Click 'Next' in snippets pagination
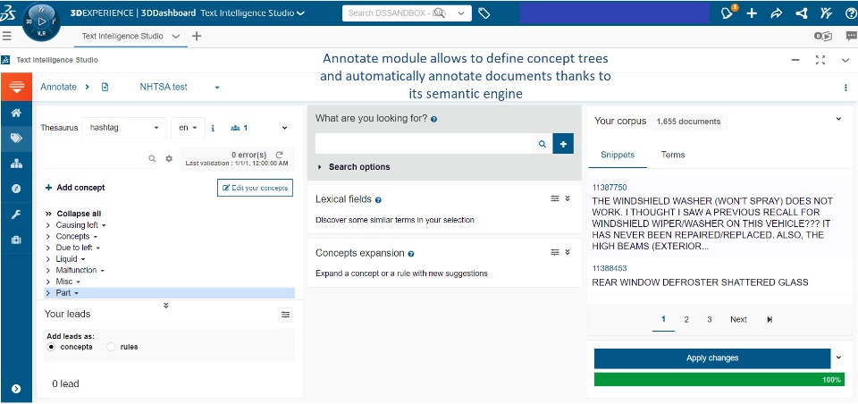 point(738,320)
